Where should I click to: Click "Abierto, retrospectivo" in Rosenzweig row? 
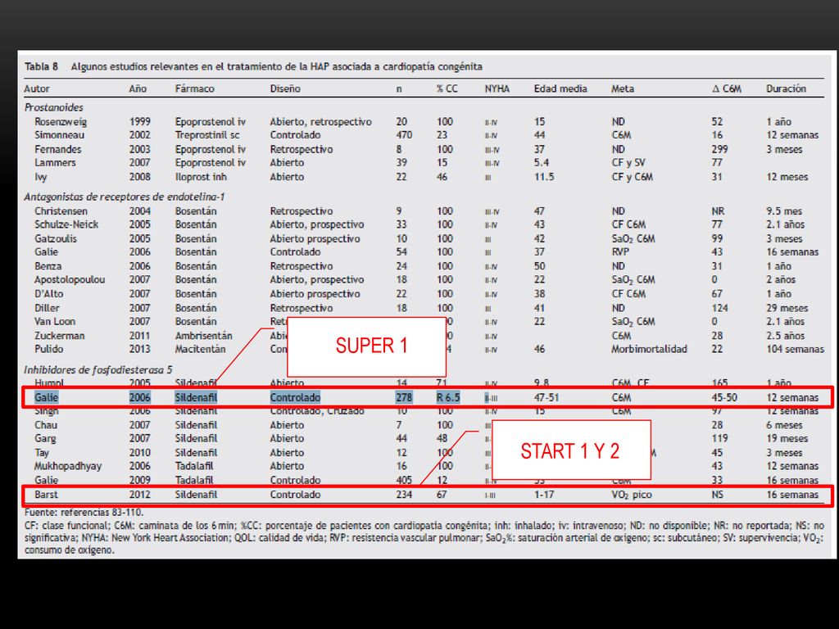(320, 122)
